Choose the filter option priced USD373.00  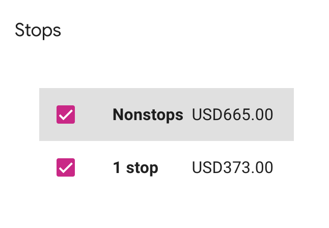(167, 167)
